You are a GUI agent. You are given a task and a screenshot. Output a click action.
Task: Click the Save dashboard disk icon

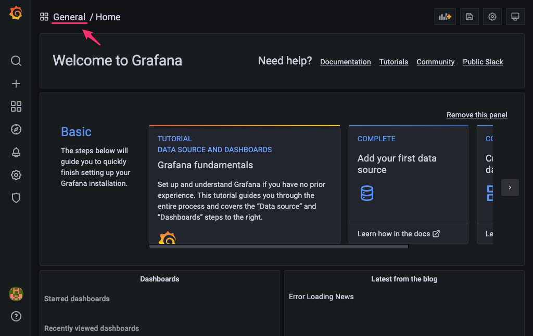[x=469, y=17]
